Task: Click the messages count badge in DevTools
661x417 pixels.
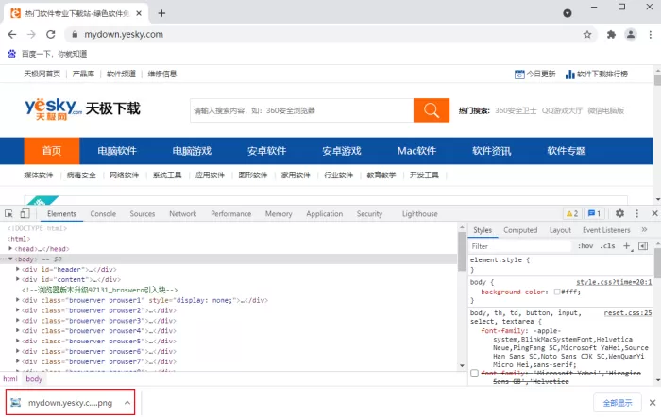Action: [x=594, y=213]
